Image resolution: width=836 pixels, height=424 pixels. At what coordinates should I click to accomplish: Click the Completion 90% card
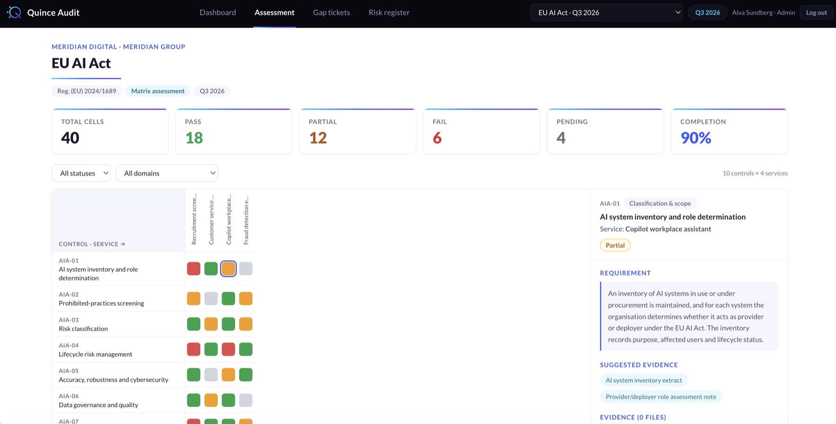tap(729, 131)
